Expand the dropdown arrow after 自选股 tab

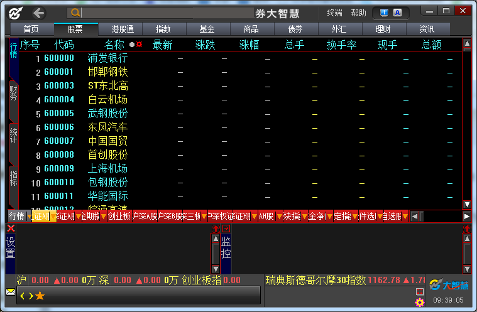(x=405, y=217)
